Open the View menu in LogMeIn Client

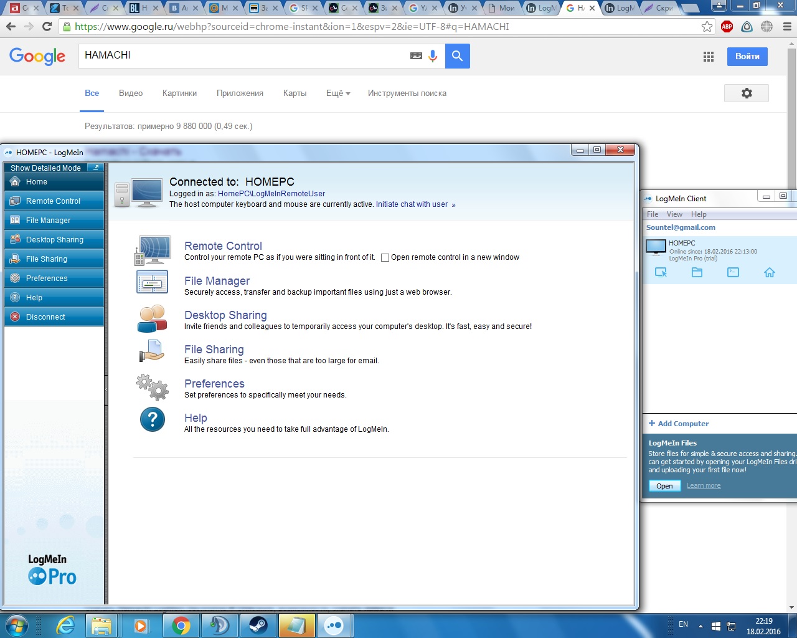tap(674, 214)
